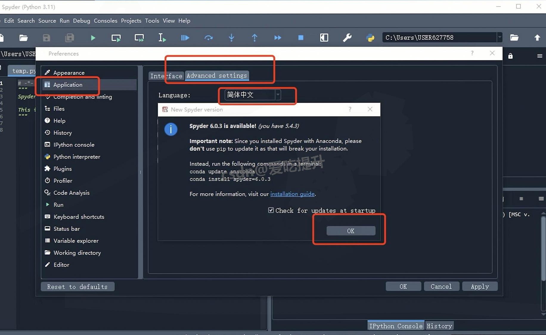The height and width of the screenshot is (335, 546).
Task: Run current cell toolbar icon
Action: tap(116, 38)
